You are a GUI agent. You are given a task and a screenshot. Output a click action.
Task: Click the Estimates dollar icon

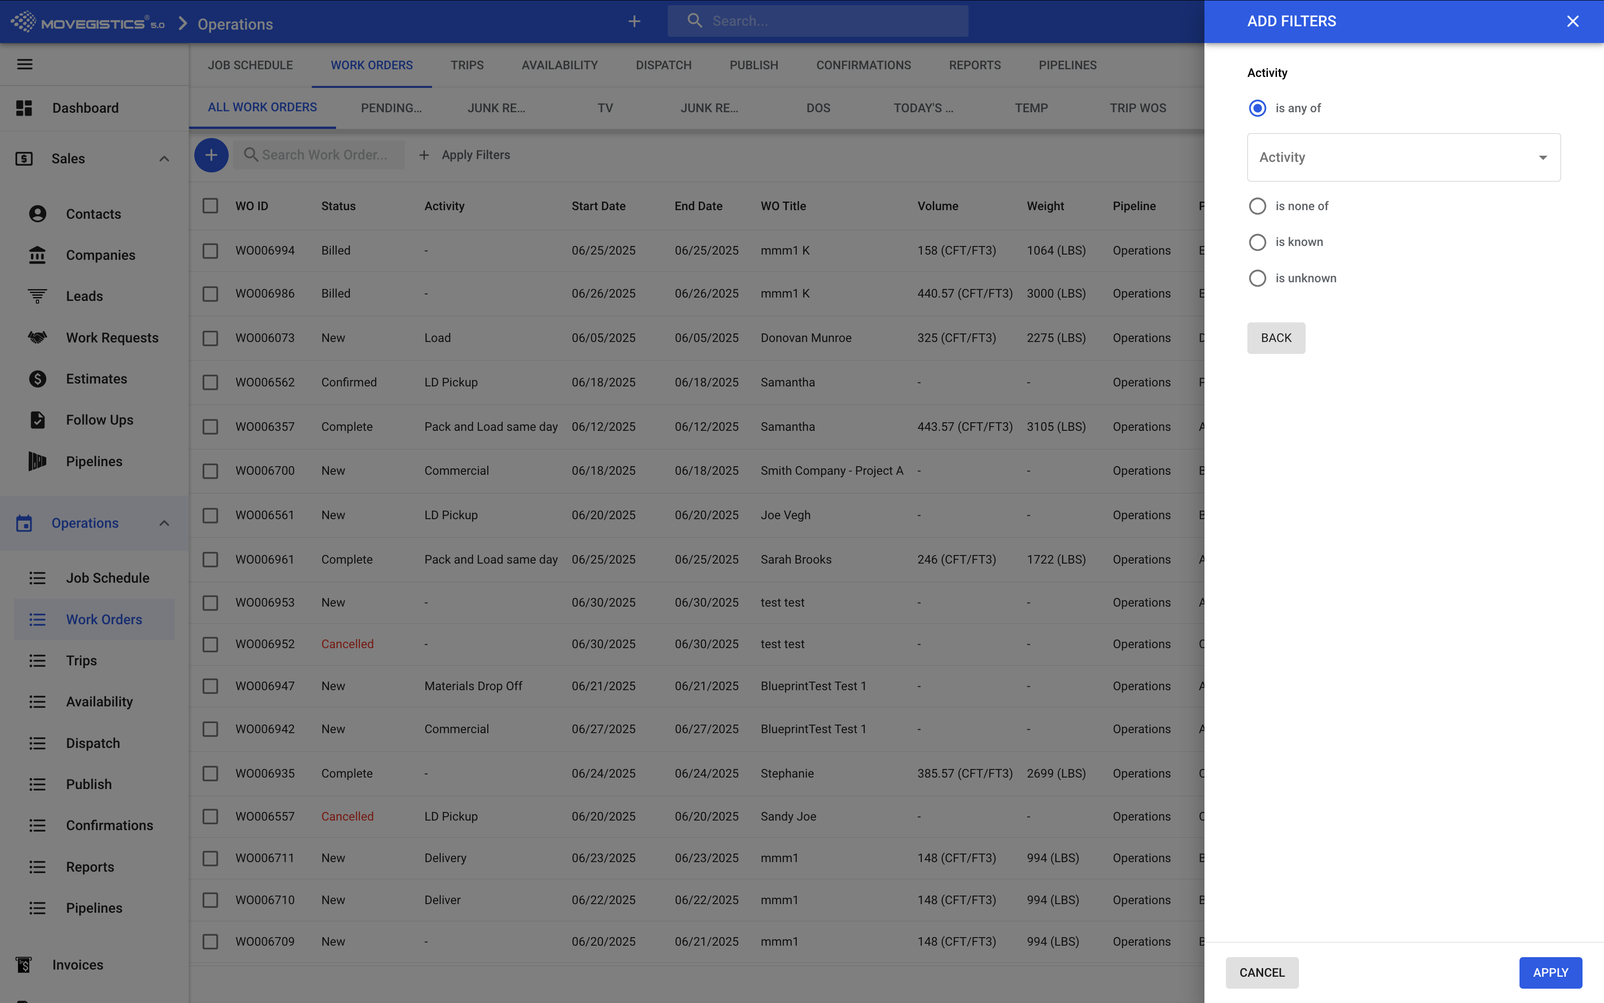[x=37, y=379]
